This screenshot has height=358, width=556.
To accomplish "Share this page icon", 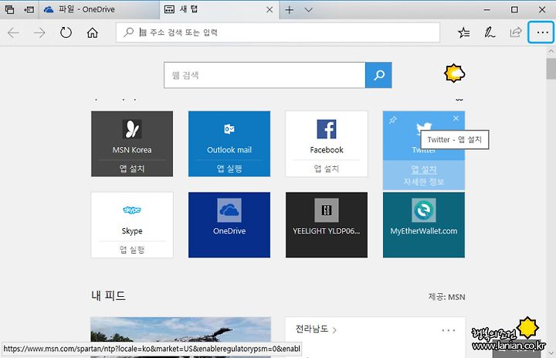I will [516, 32].
